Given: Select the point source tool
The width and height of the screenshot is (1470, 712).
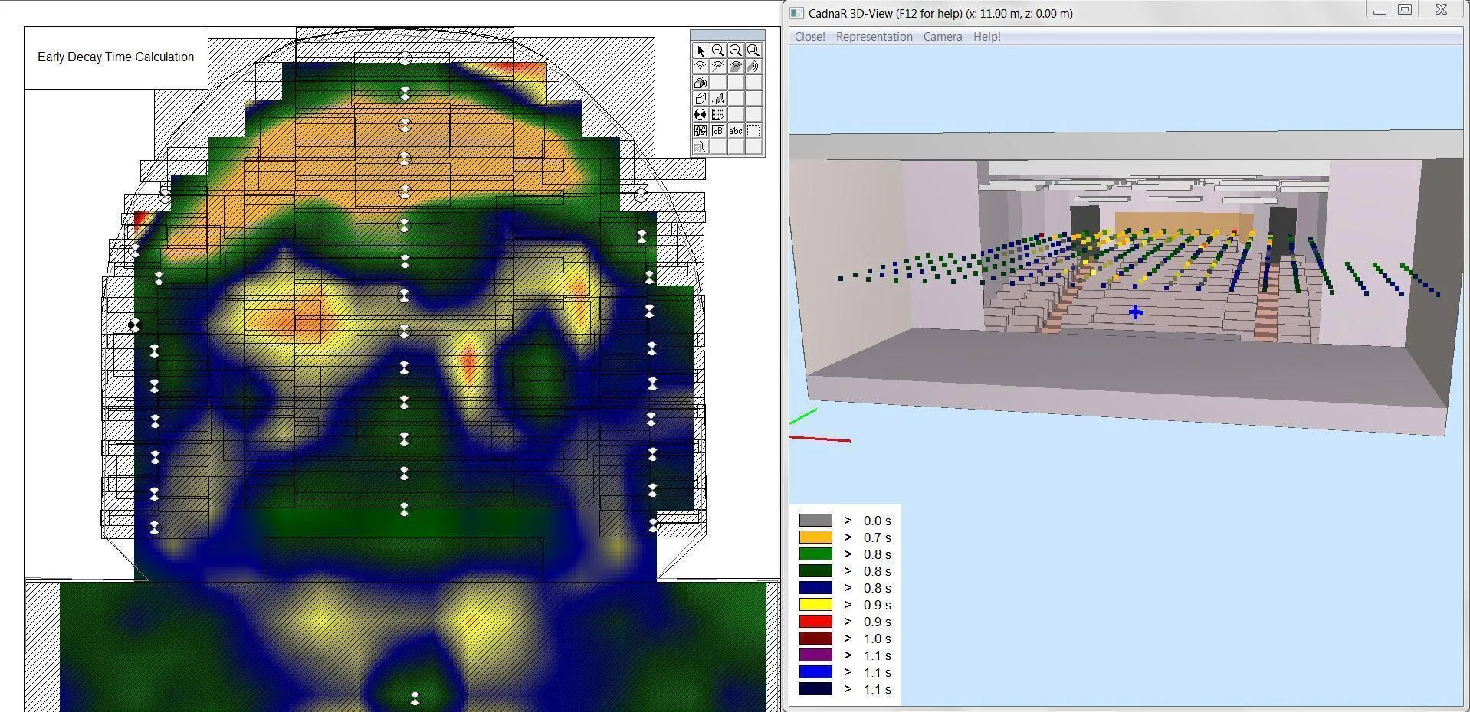Looking at the screenshot, I should tap(700, 67).
